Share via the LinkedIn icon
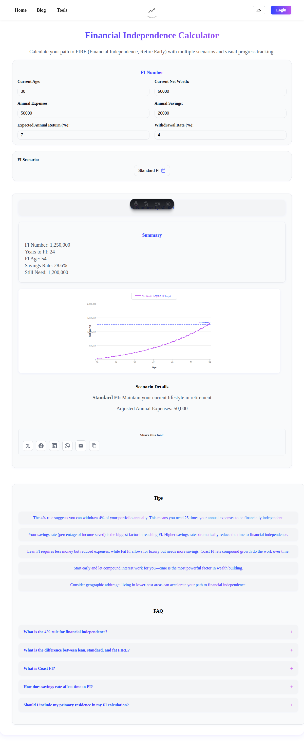The width and height of the screenshot is (304, 747). click(54, 446)
